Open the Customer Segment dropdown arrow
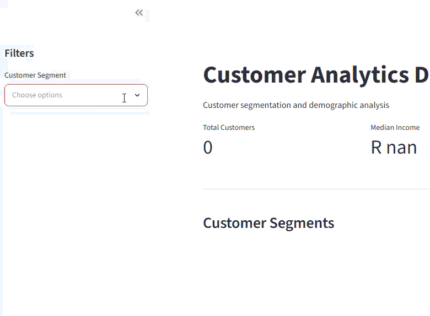 (x=137, y=95)
